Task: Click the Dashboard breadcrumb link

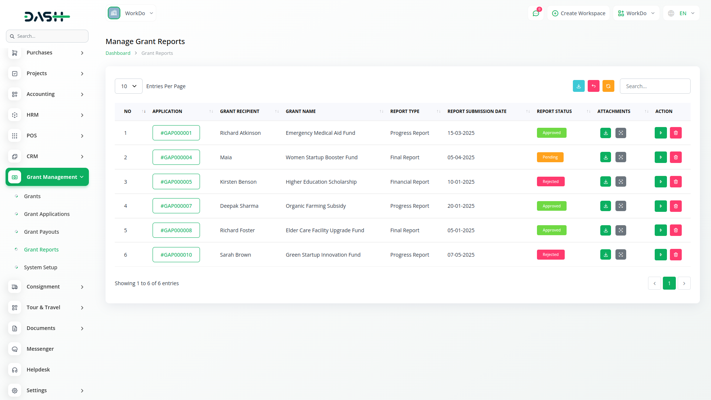Action: (118, 53)
